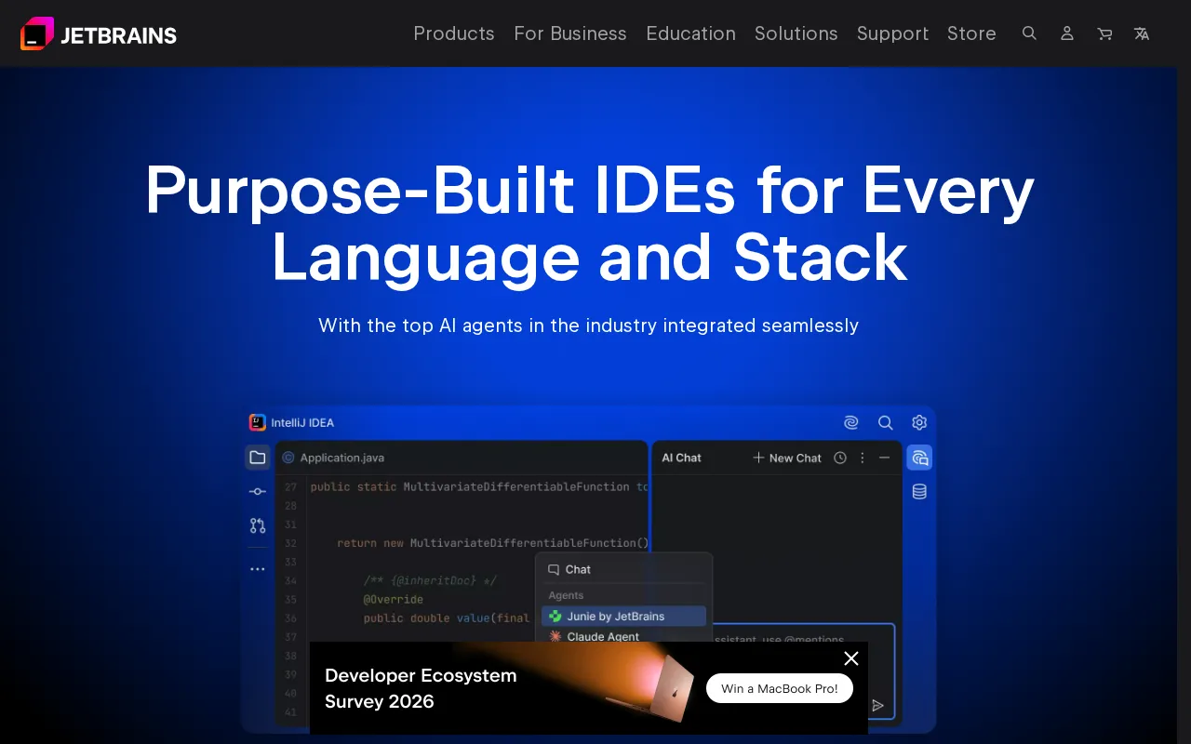Open the For Business menu
The image size is (1191, 744).
click(570, 33)
